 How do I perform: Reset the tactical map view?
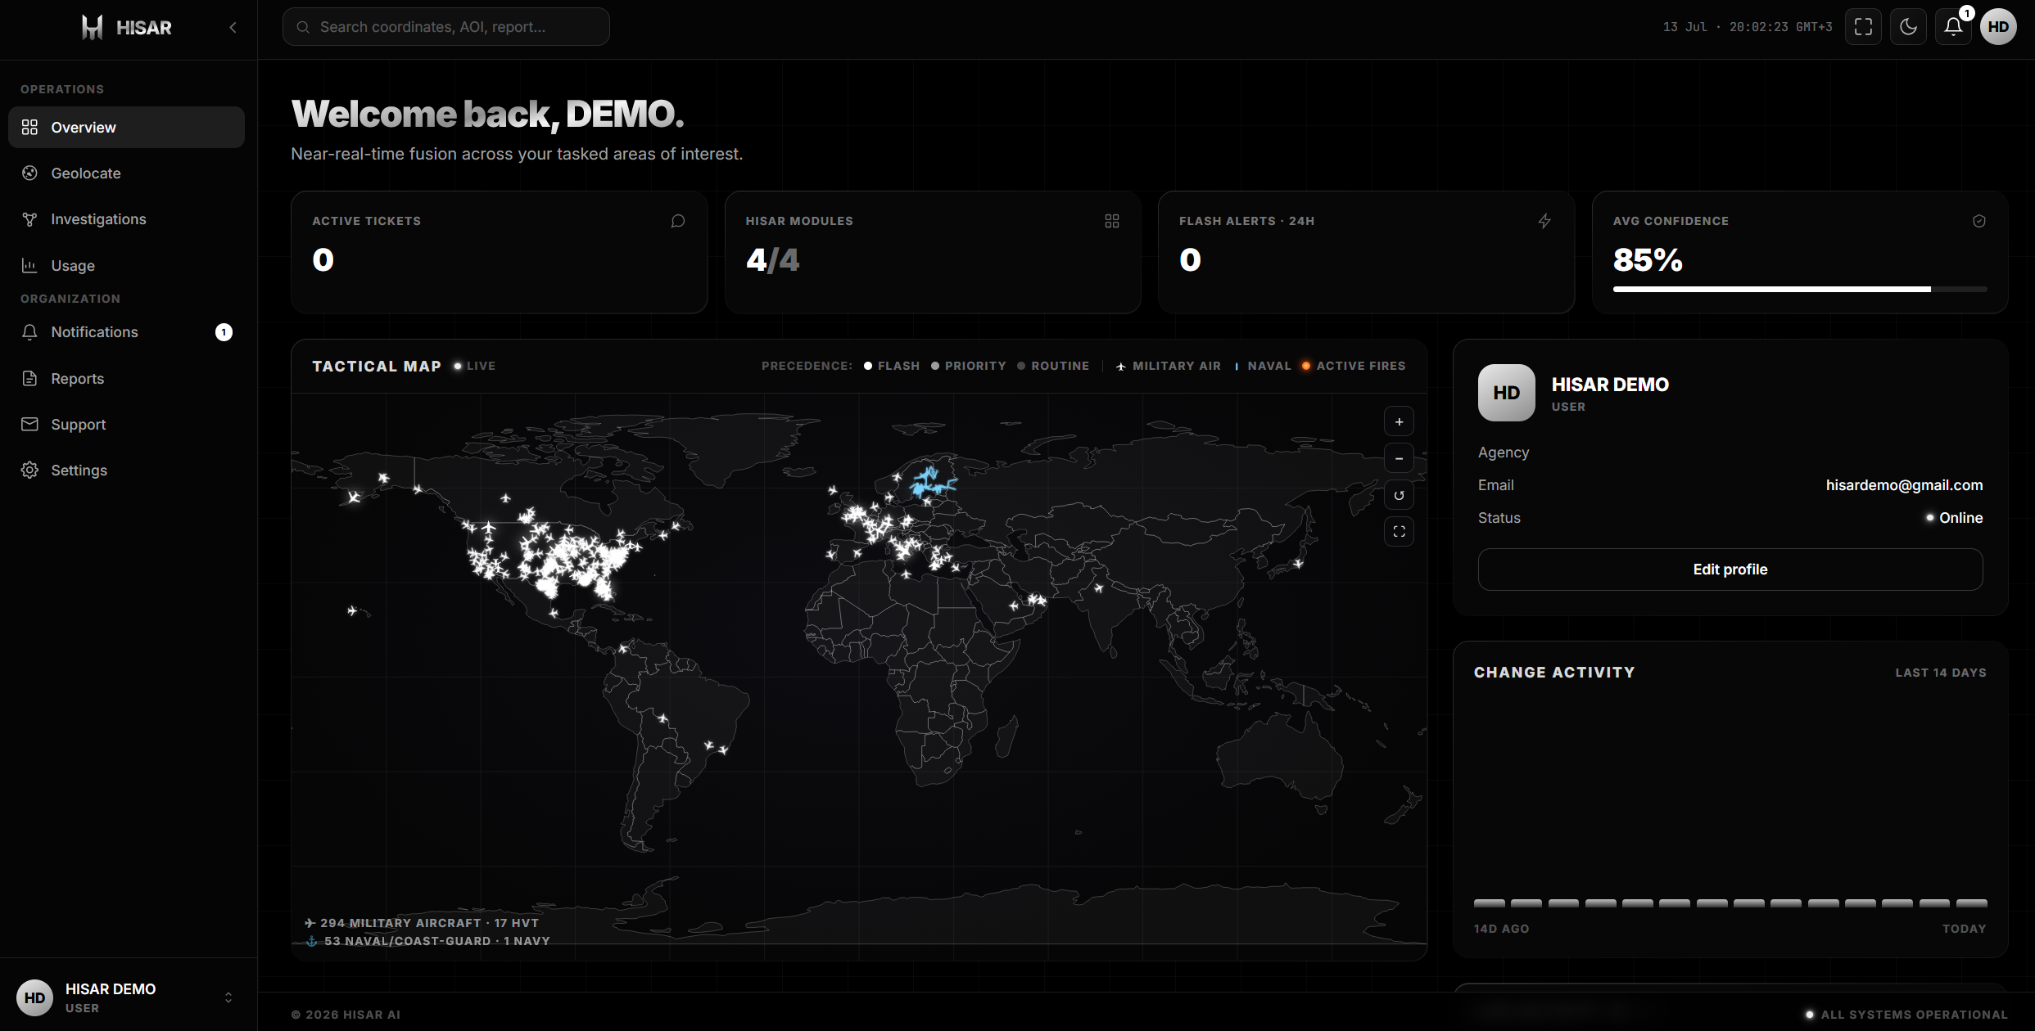(1399, 495)
